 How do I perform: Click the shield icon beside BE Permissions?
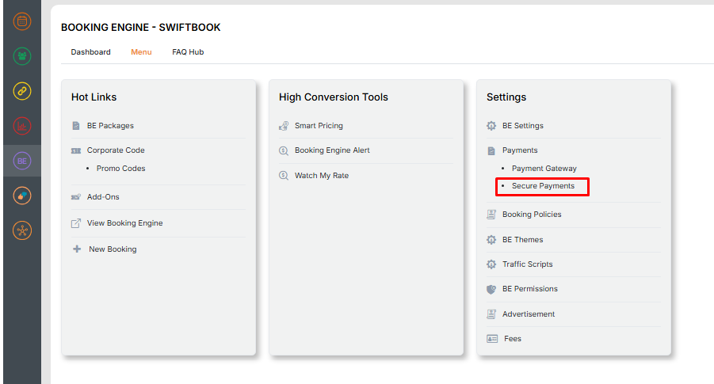click(x=491, y=289)
